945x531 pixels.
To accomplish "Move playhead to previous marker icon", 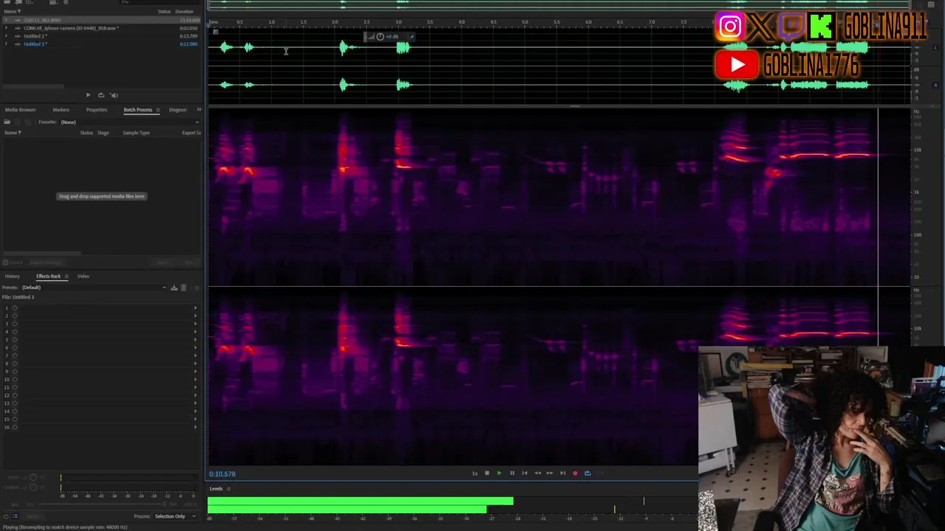I will (524, 473).
